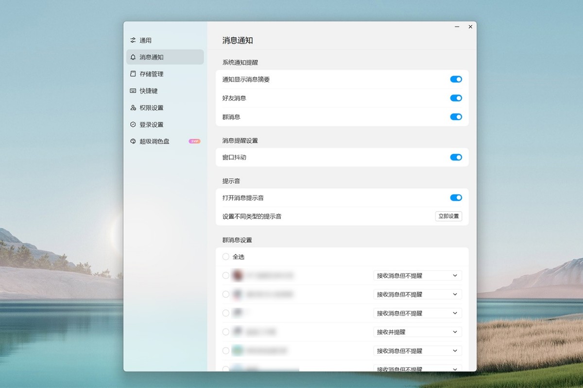Select the 权限设置 permissions icon
This screenshot has height=388, width=583.
coord(133,108)
